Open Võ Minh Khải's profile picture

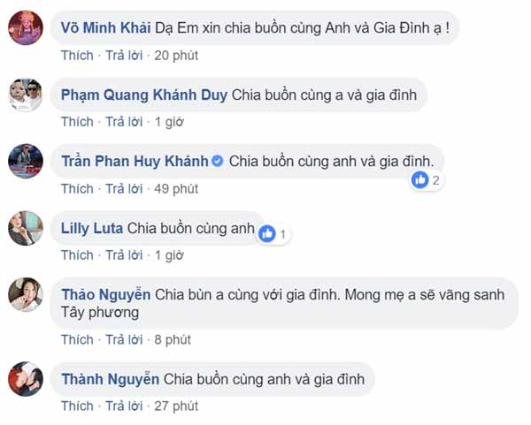26,27
